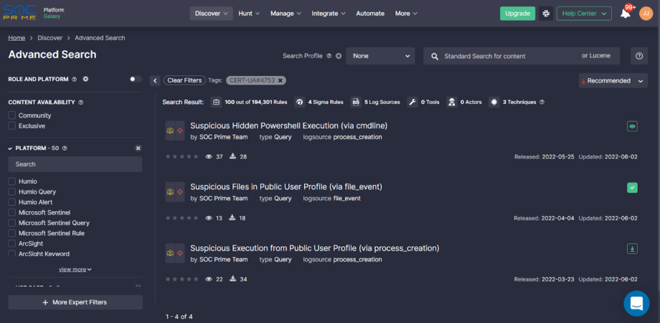Remove the CERT-UA#4753 tag
Screen dimensions: 660x323
tap(280, 80)
